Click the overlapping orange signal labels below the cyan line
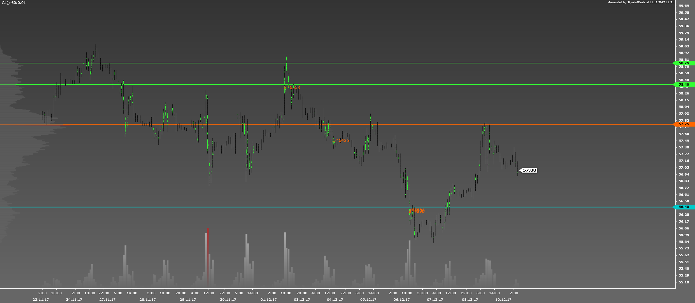Screen dimensions: 695x303 click(417, 211)
